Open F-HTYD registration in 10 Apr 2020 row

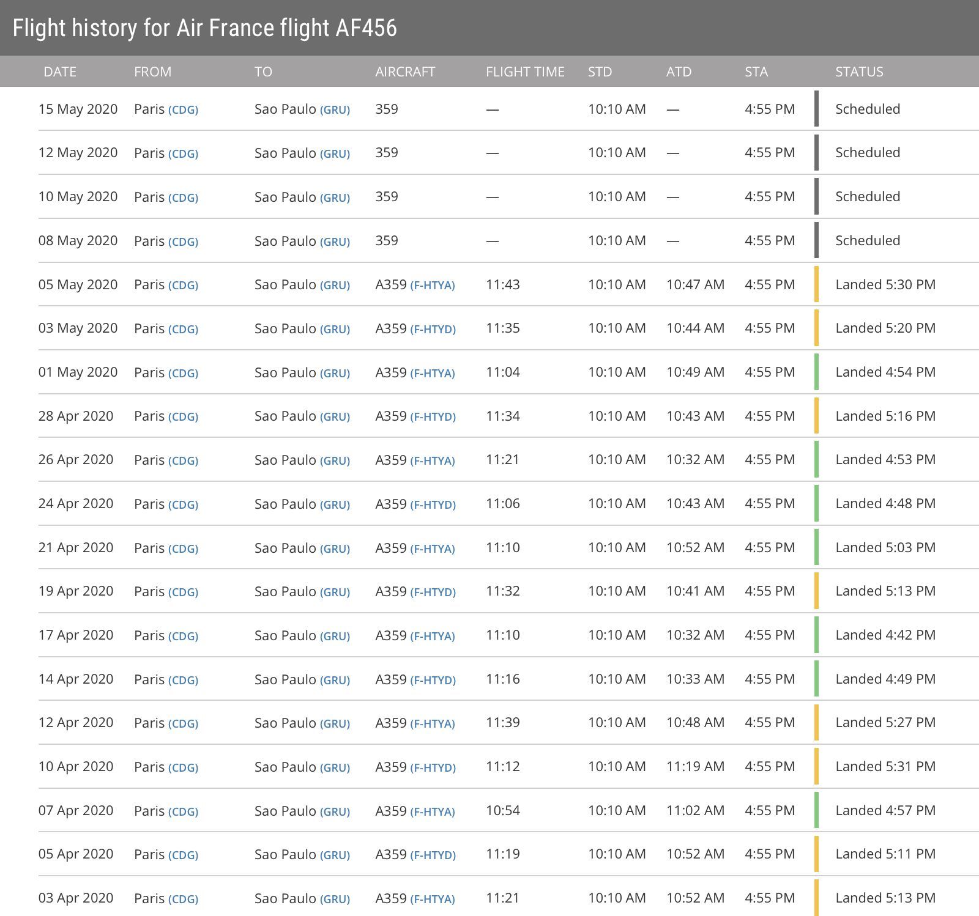[x=433, y=767]
